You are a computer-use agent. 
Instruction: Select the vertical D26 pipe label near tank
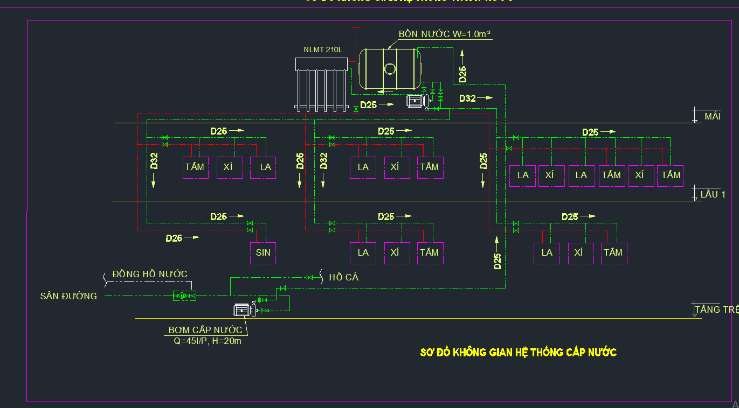tap(462, 74)
